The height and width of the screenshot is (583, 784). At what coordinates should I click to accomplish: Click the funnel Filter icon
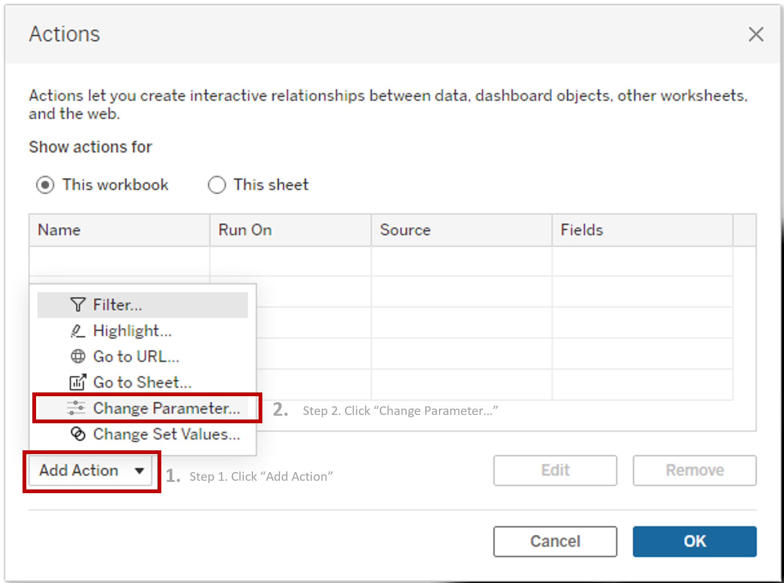pos(77,305)
